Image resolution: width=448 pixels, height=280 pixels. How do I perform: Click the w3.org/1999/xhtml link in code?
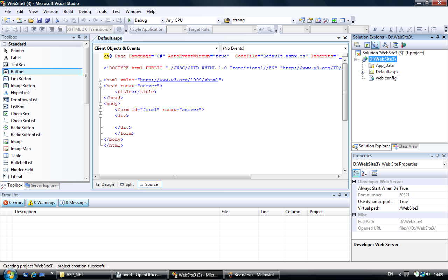point(179,80)
